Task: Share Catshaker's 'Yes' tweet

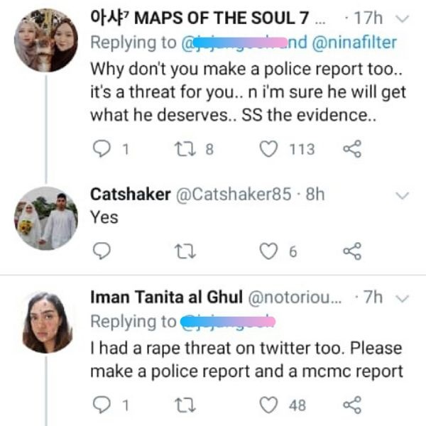Action: [351, 251]
